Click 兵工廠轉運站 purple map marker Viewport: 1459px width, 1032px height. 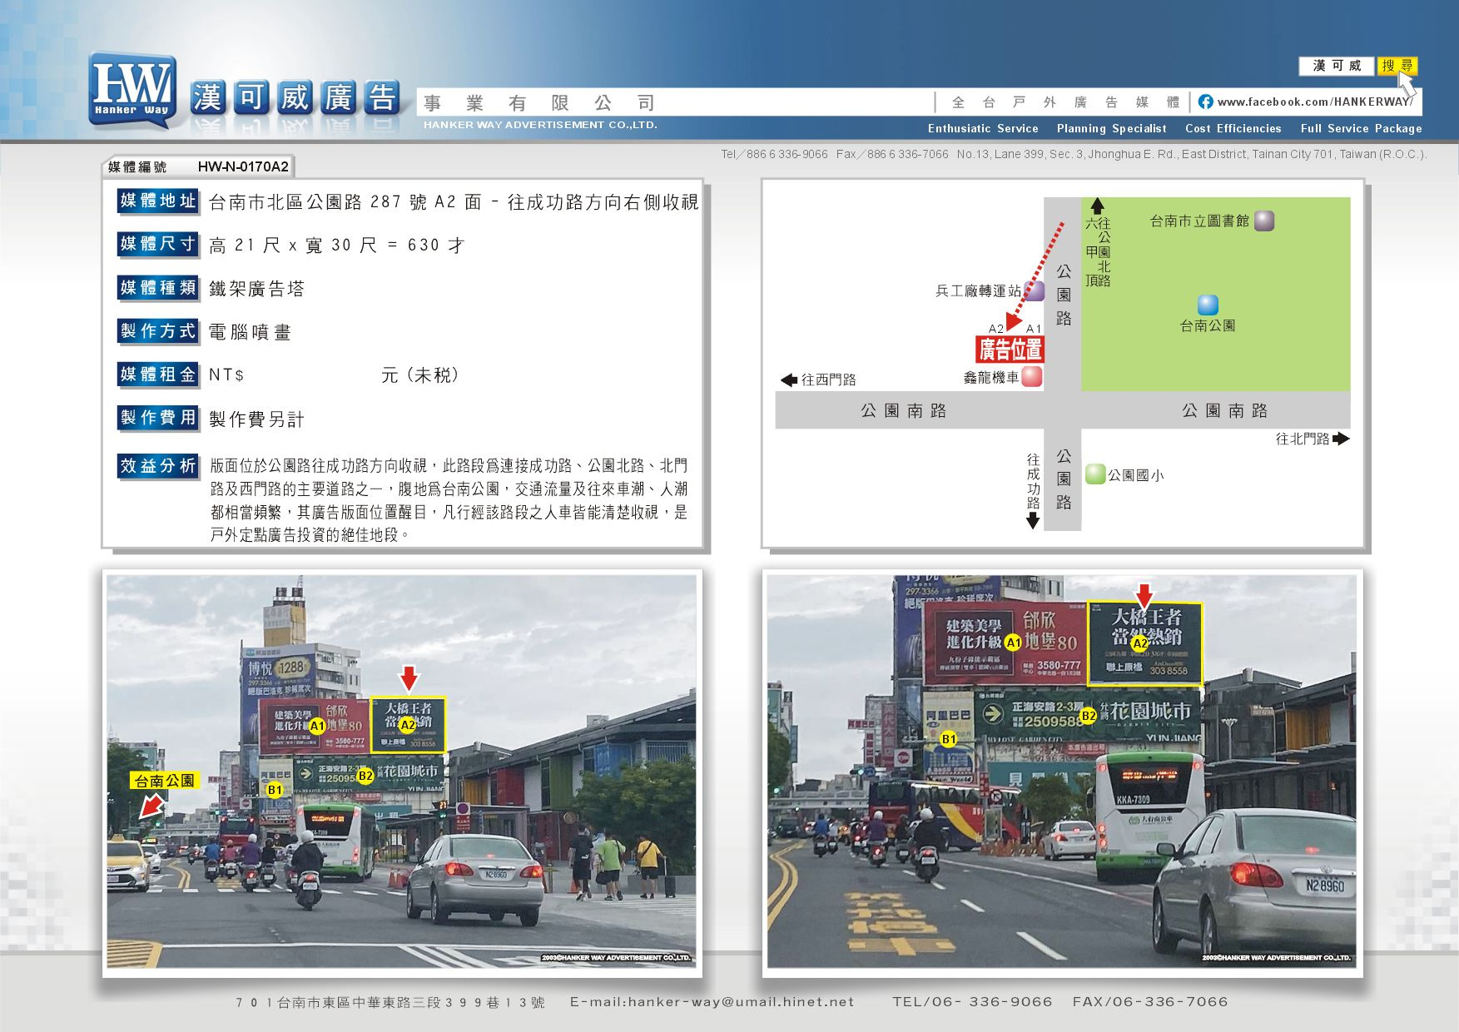1034,290
